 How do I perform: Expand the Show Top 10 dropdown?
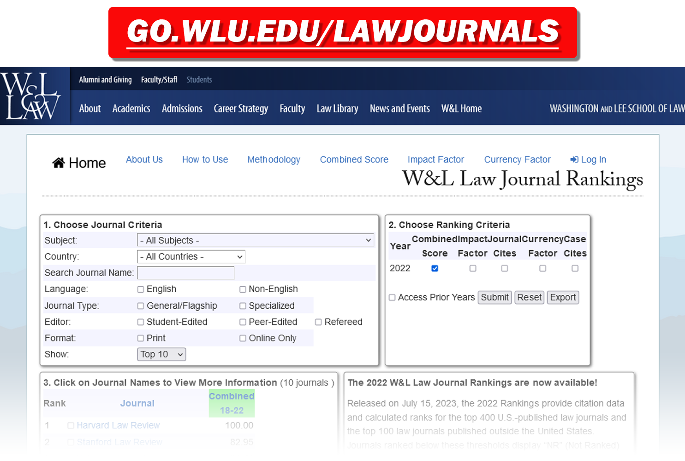click(x=161, y=354)
